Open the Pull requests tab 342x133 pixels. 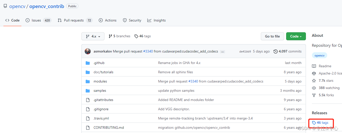point(75,20)
